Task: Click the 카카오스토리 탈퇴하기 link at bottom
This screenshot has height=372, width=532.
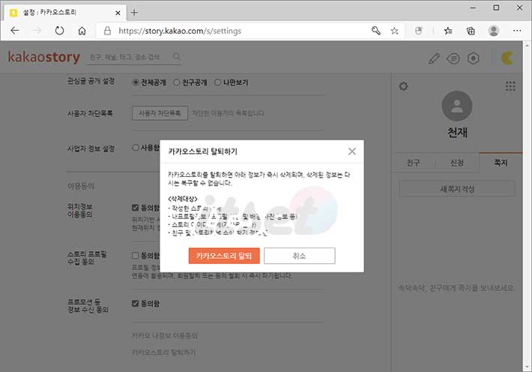Action: pos(163,352)
